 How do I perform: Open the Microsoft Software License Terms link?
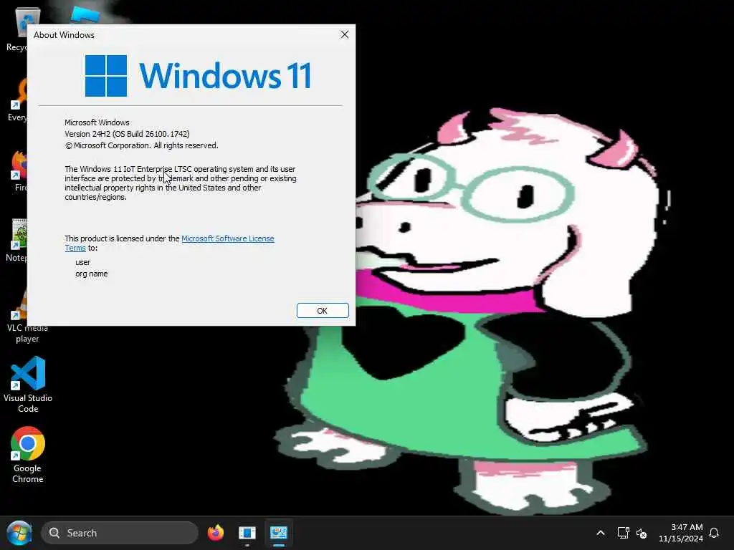tap(227, 238)
